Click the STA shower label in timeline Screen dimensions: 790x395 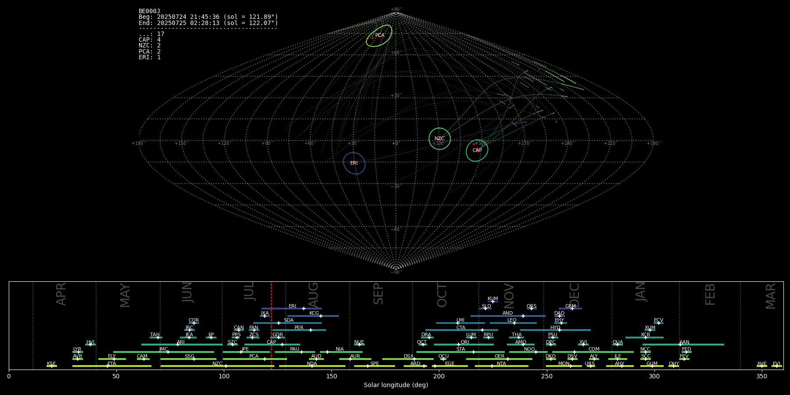[x=461, y=349]
